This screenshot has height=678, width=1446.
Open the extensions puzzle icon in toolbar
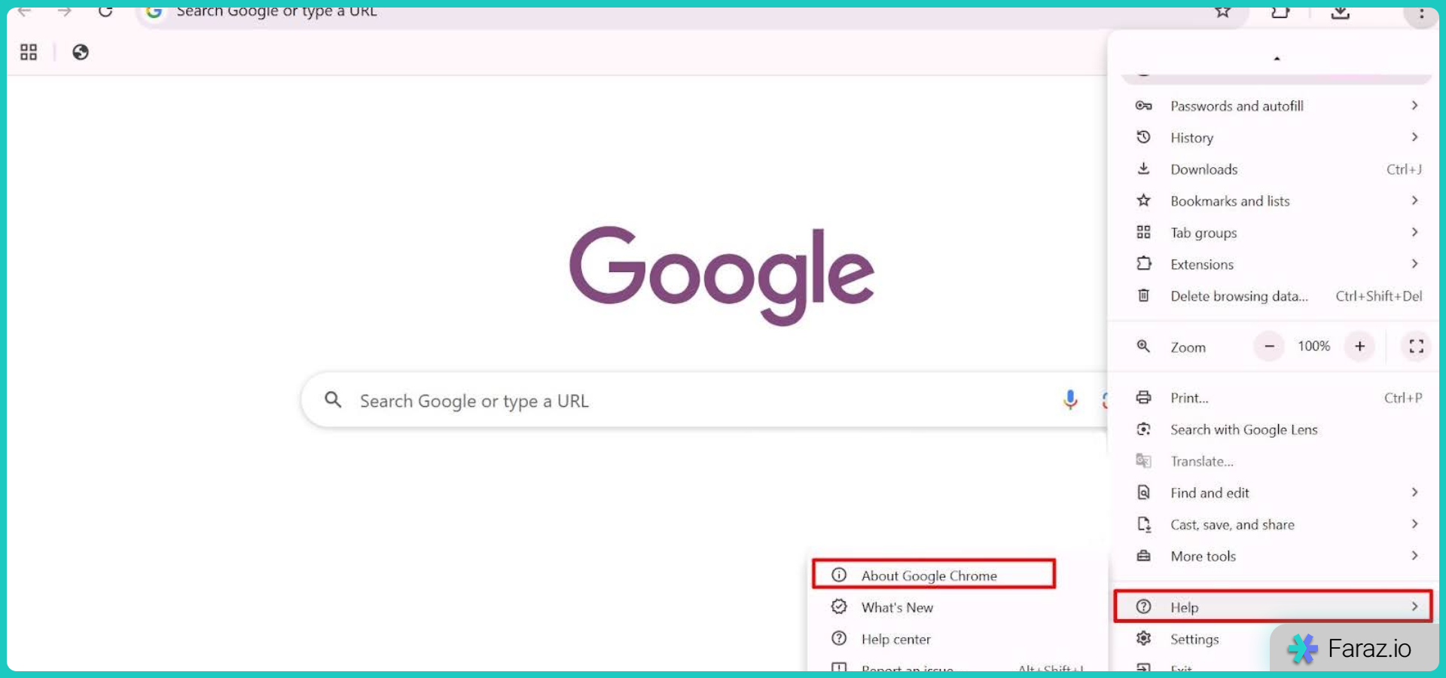click(x=1280, y=12)
